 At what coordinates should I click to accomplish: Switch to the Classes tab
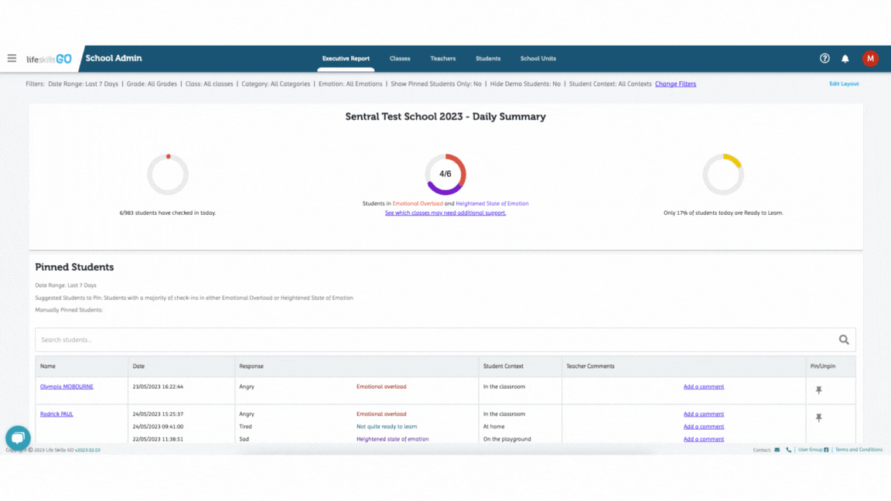[399, 59]
